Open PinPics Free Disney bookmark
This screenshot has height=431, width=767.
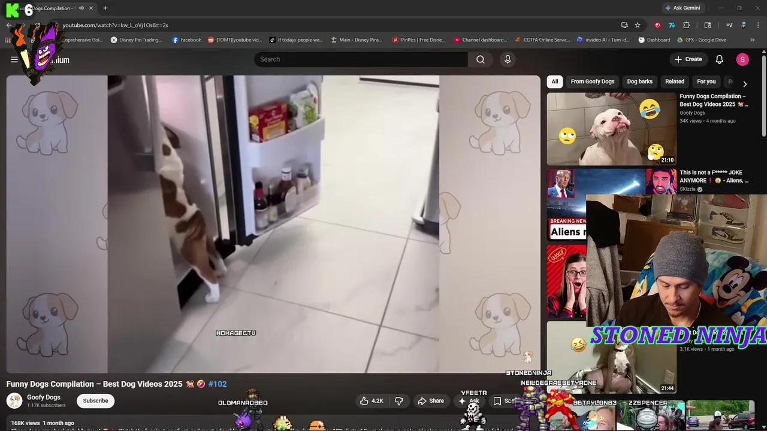(x=419, y=40)
